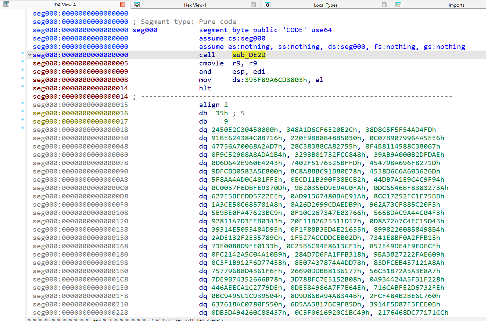The image size is (486, 321).
Task: Click the r9, r9 operands
Action: [245, 63]
